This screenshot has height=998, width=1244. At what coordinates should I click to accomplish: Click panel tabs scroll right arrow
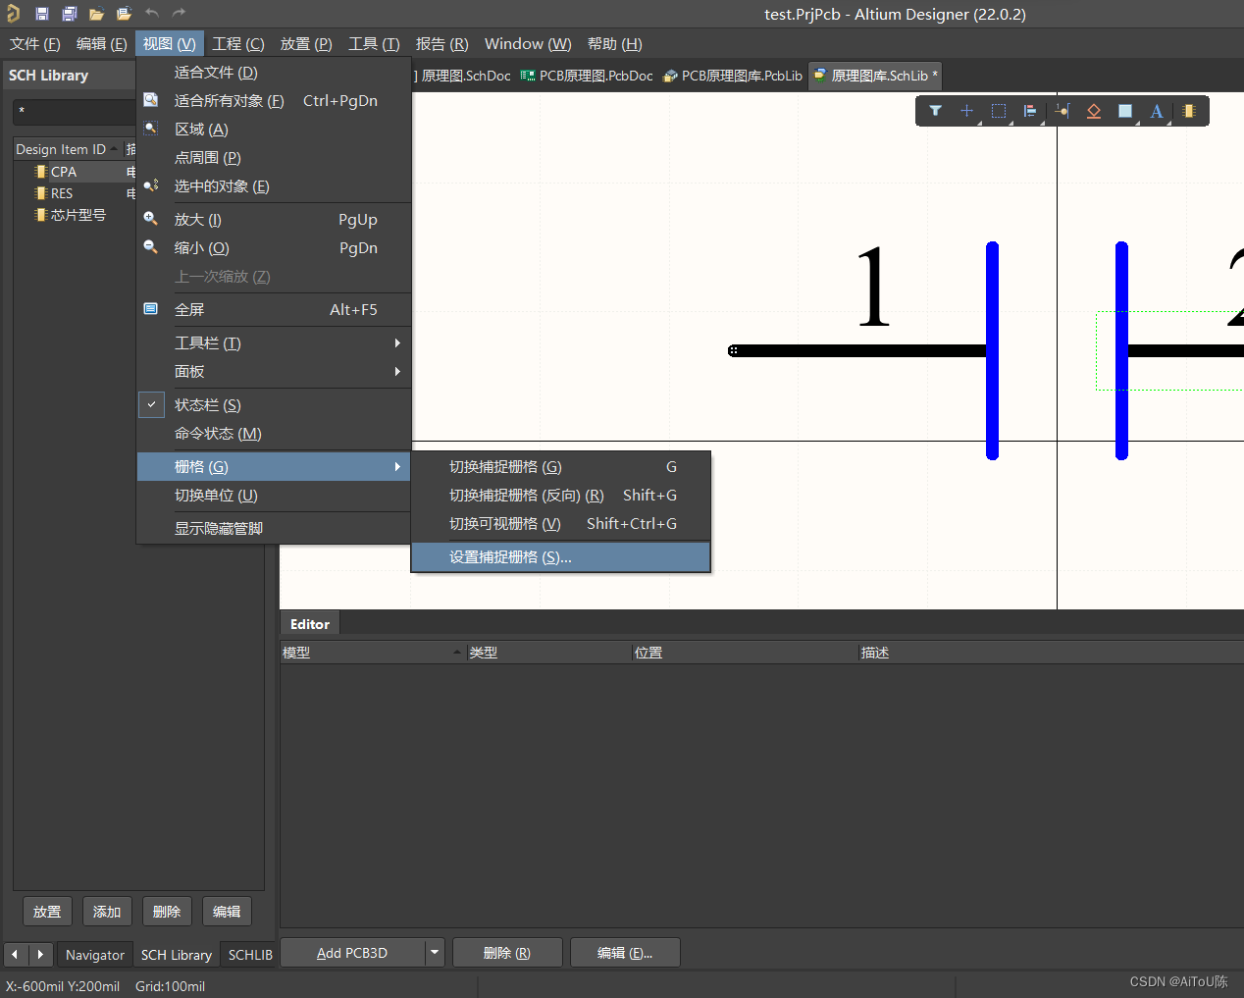coord(40,954)
